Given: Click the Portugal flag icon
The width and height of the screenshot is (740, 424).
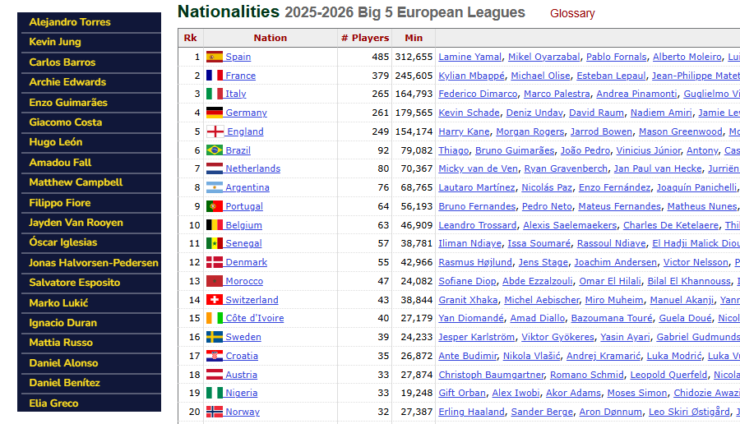Looking at the screenshot, I should [215, 206].
